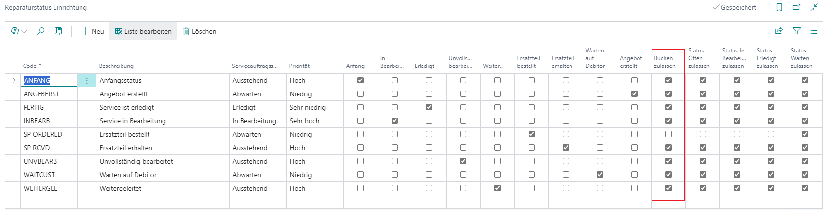Disable Status Warten zulassen for ANFANG

click(805, 80)
